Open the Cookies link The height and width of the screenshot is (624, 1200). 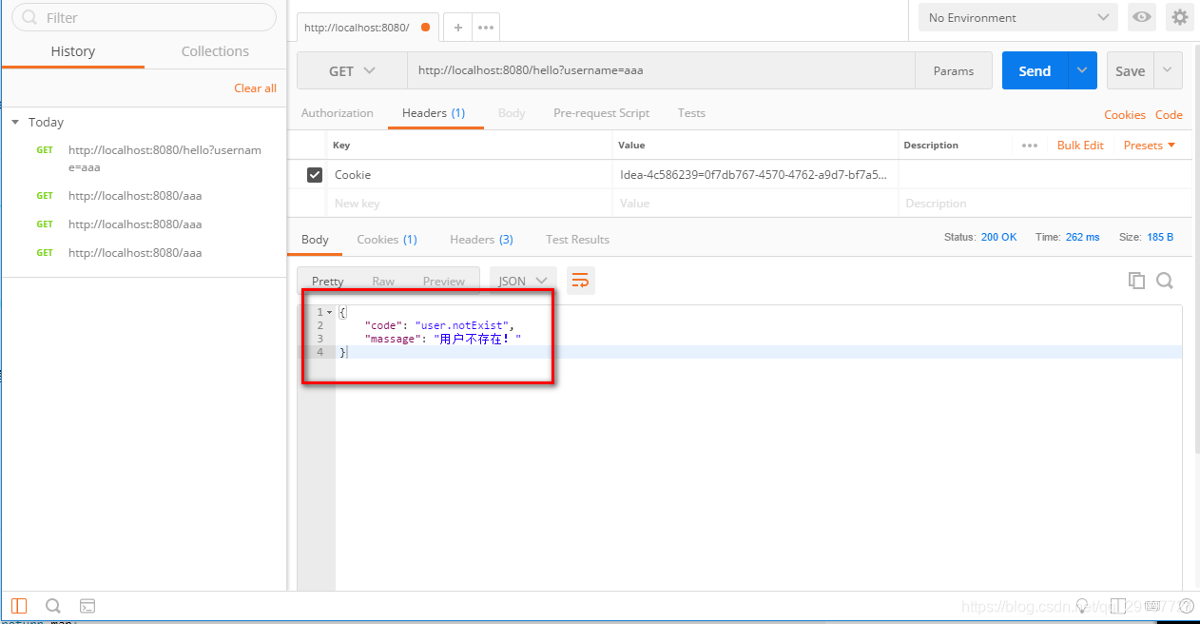click(1125, 115)
